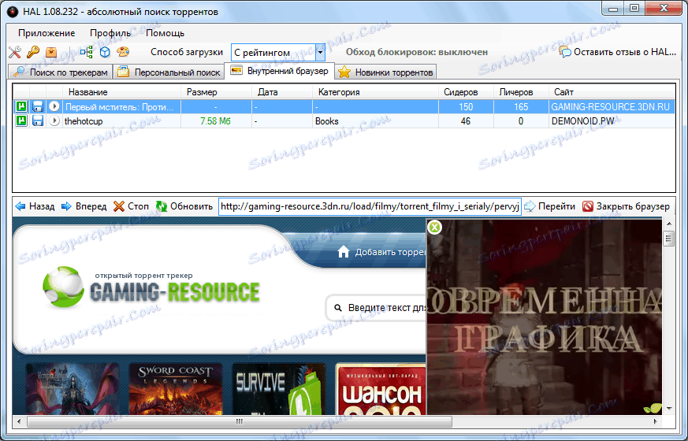Click the magnifier icon in site search box

[338, 308]
